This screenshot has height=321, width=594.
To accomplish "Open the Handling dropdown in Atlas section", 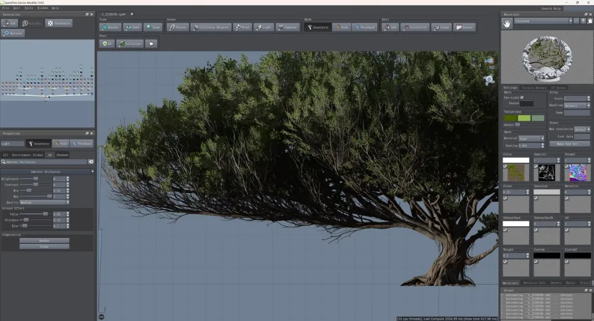I will coord(577,105).
